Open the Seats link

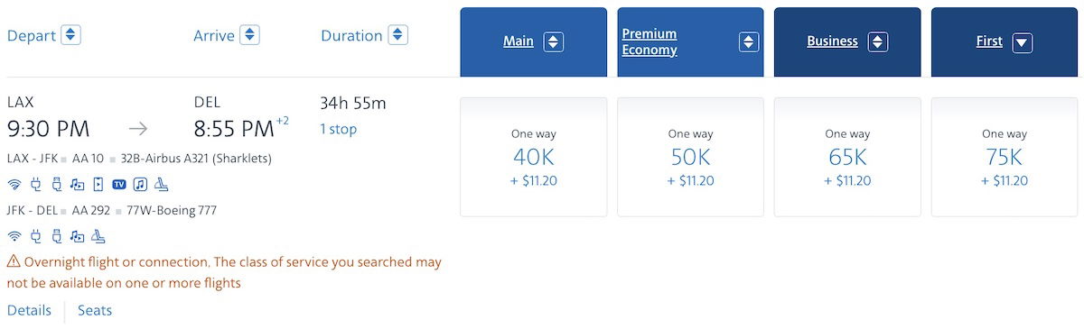[95, 310]
